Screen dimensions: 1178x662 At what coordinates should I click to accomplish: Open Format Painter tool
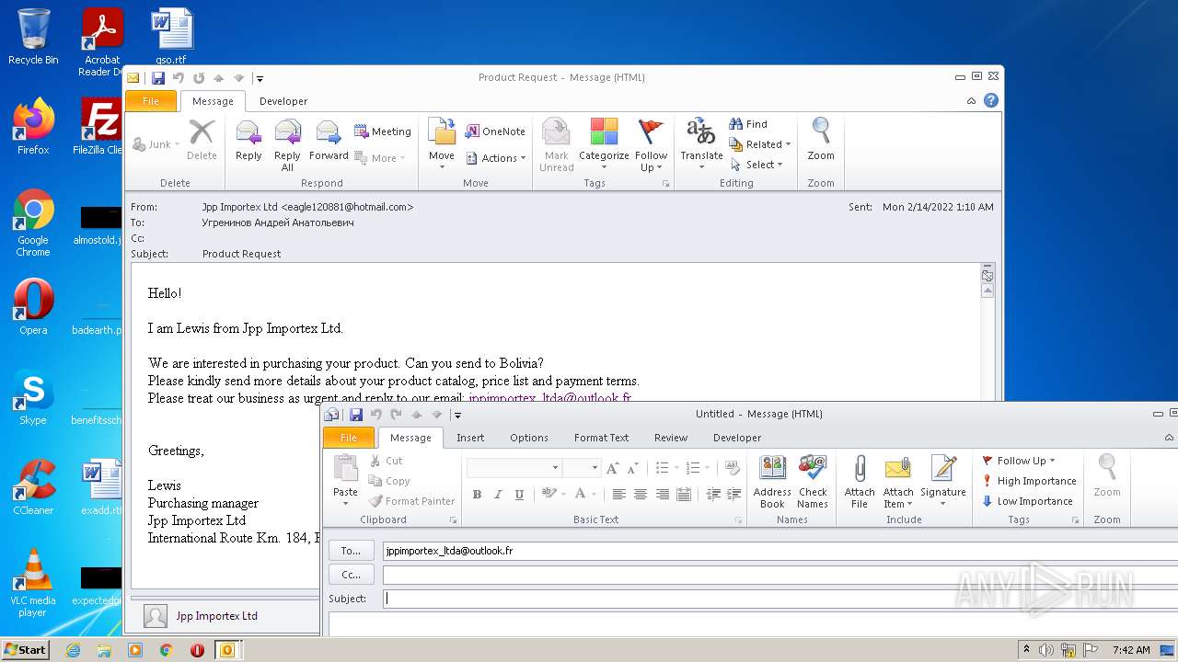click(x=411, y=501)
